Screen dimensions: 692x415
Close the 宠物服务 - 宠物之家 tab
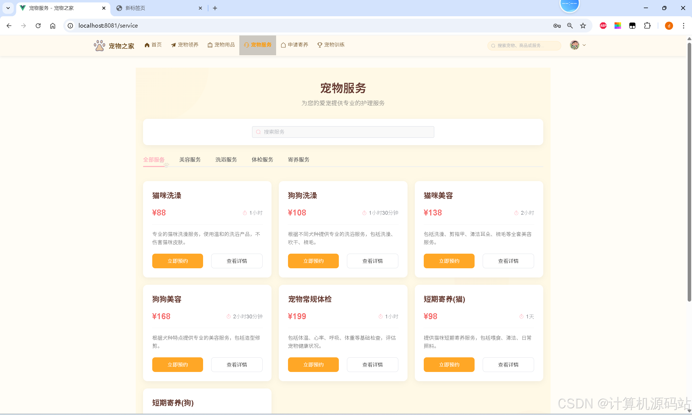[104, 8]
